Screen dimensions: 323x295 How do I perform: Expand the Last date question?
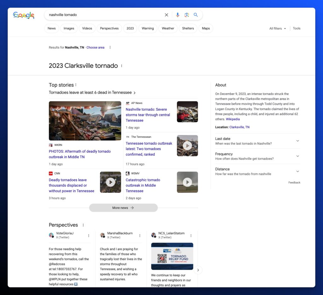click(297, 141)
